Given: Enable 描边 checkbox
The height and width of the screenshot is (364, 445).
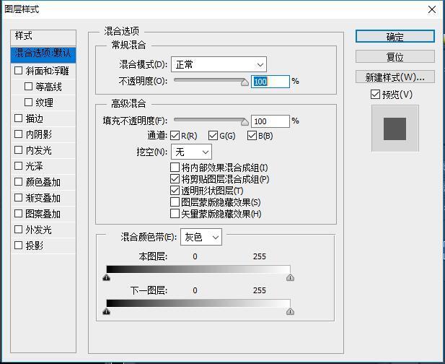Looking at the screenshot, I should point(19,118).
